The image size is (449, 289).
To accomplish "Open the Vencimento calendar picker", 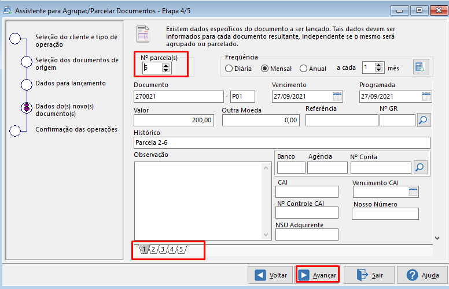I will (x=337, y=96).
